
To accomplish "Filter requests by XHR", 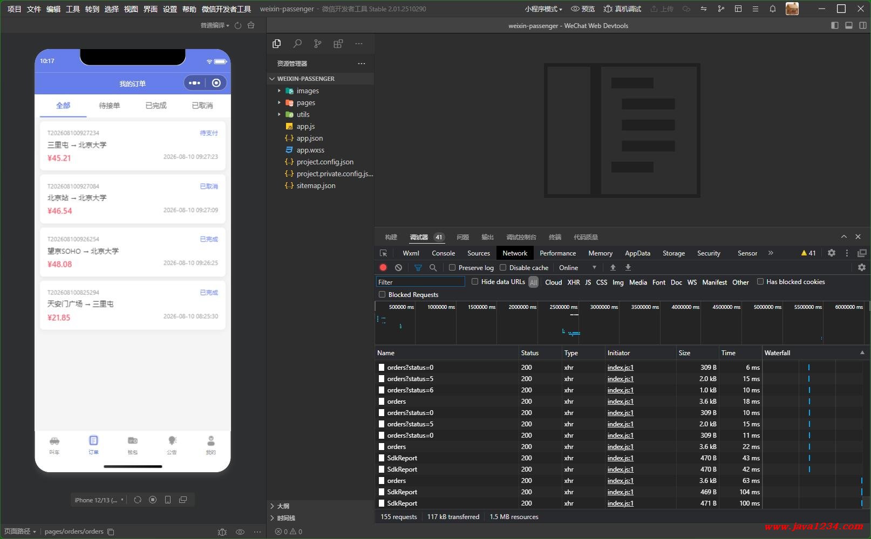I will pos(574,282).
